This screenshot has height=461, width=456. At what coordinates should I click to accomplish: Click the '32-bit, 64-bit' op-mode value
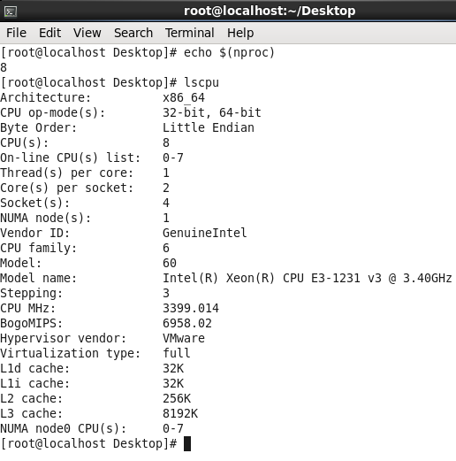[x=212, y=112]
